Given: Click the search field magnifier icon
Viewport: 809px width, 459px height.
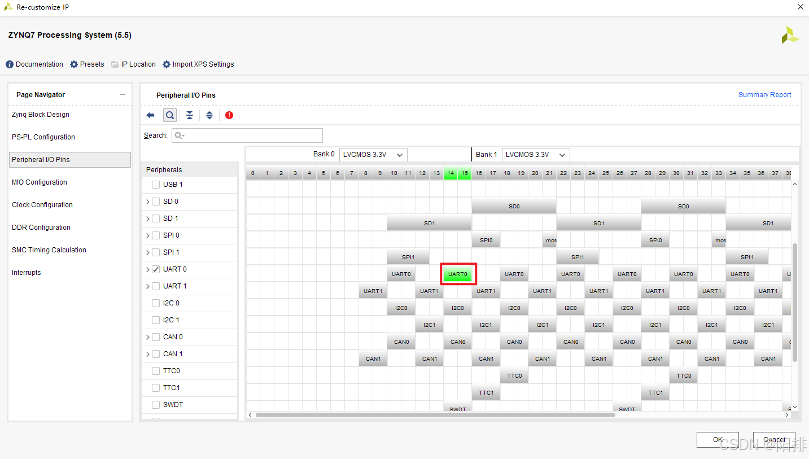Looking at the screenshot, I should coord(179,135).
